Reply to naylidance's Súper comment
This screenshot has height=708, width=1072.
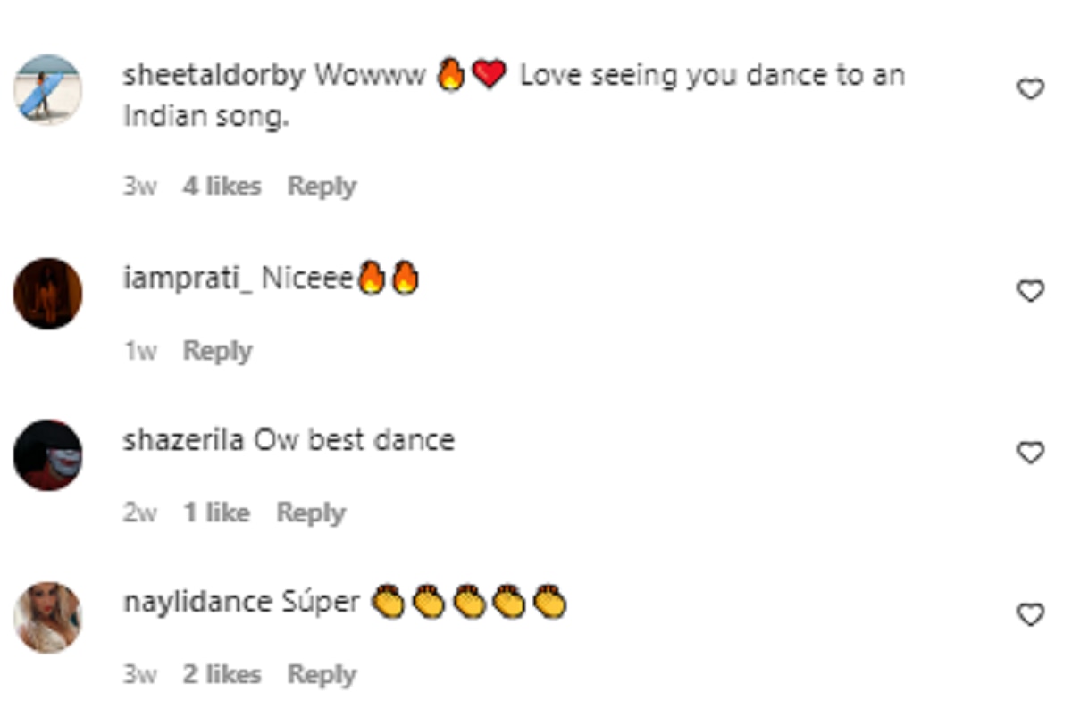pos(322,675)
